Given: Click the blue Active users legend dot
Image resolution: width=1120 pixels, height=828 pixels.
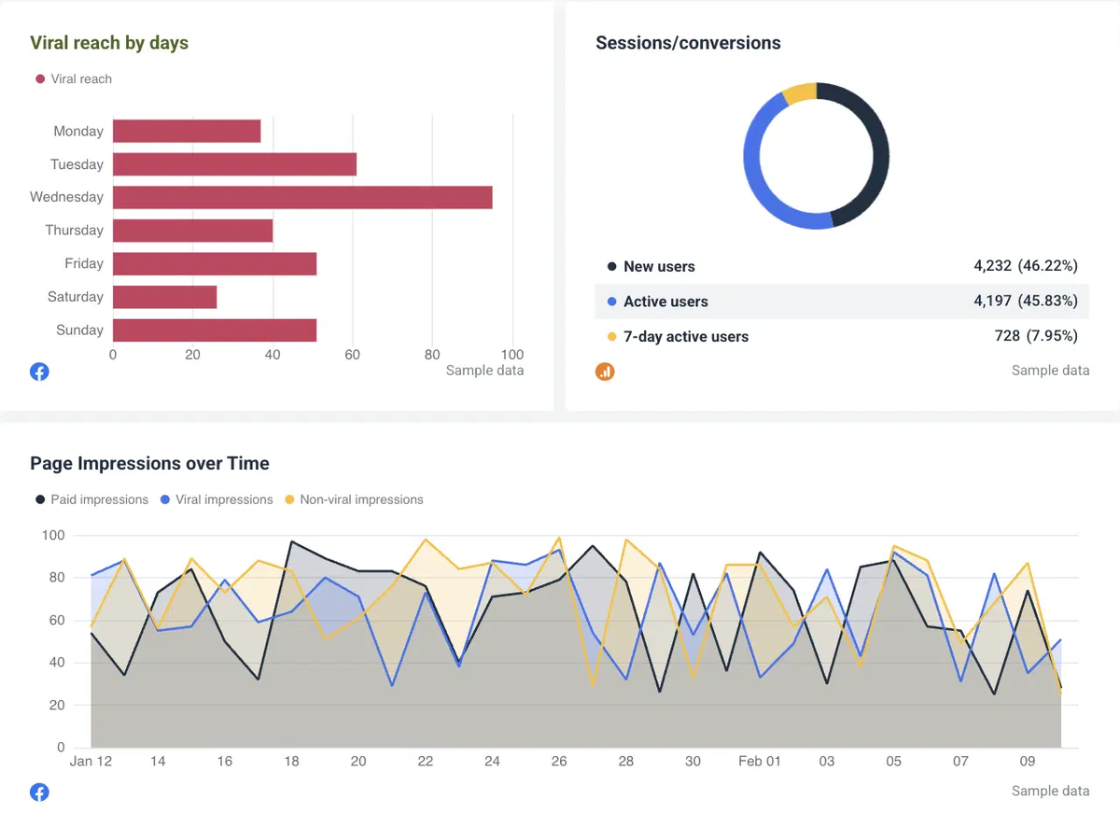Looking at the screenshot, I should 611,302.
